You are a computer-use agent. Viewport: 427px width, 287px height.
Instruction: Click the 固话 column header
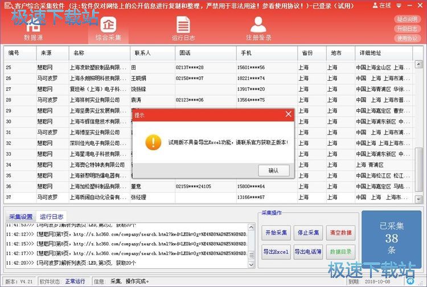click(206, 53)
